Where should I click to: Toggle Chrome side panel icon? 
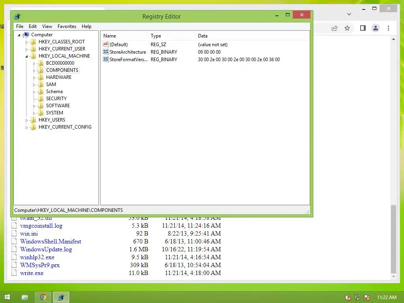363,28
